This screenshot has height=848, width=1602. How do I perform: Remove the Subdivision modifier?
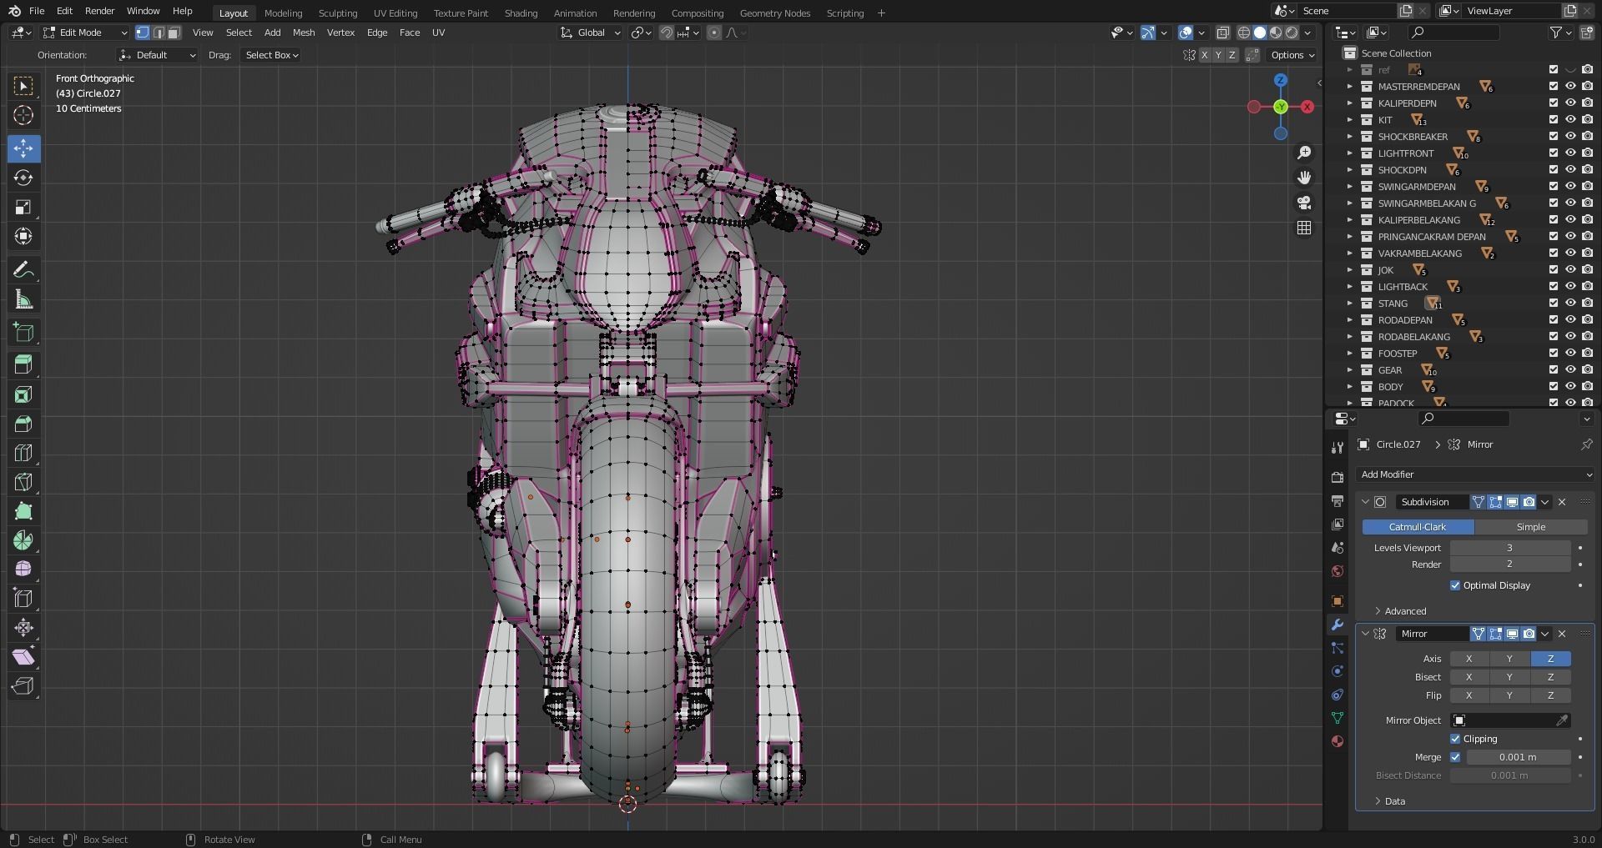click(x=1562, y=502)
